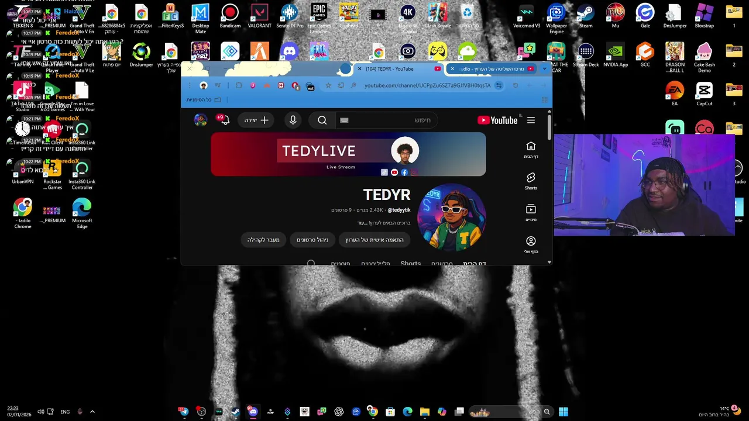
Task: Go to Home in YouTube sidebar
Action: point(531,150)
